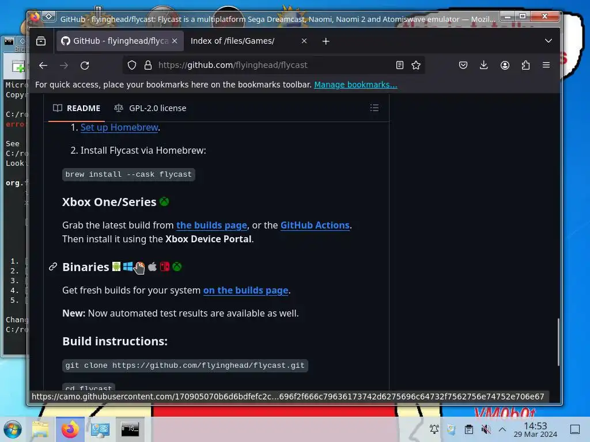Screen dimensions: 590x442
Task: Expand hidden system tray icons arrow
Action: 502,429
